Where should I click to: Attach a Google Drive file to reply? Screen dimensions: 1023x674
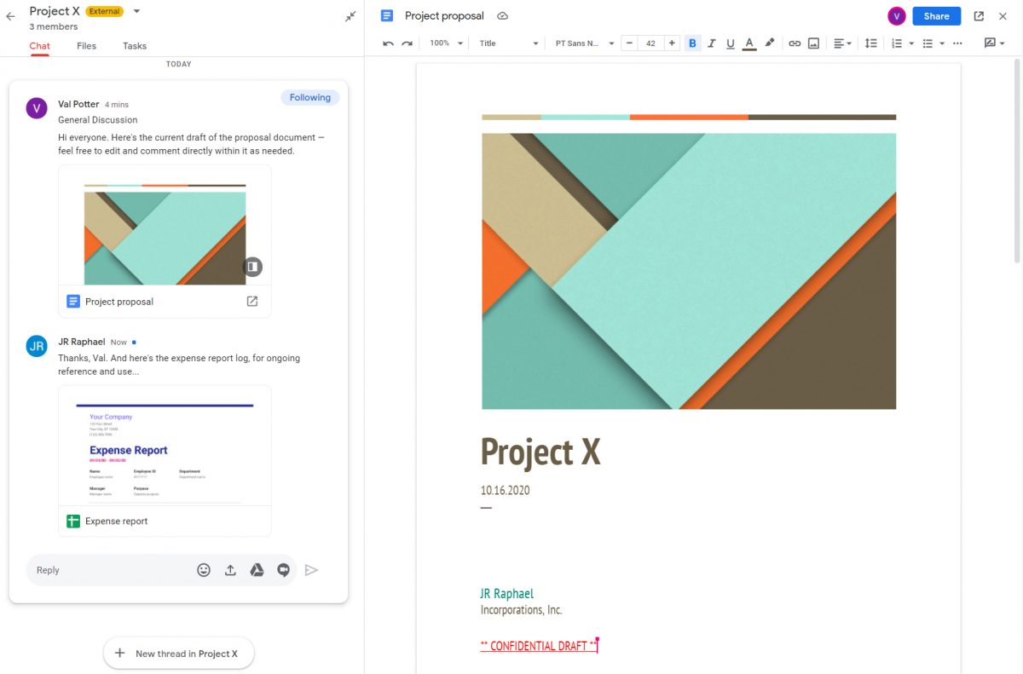click(x=257, y=570)
